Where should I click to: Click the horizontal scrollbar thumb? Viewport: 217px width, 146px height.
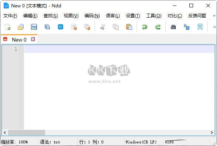[27, 133]
